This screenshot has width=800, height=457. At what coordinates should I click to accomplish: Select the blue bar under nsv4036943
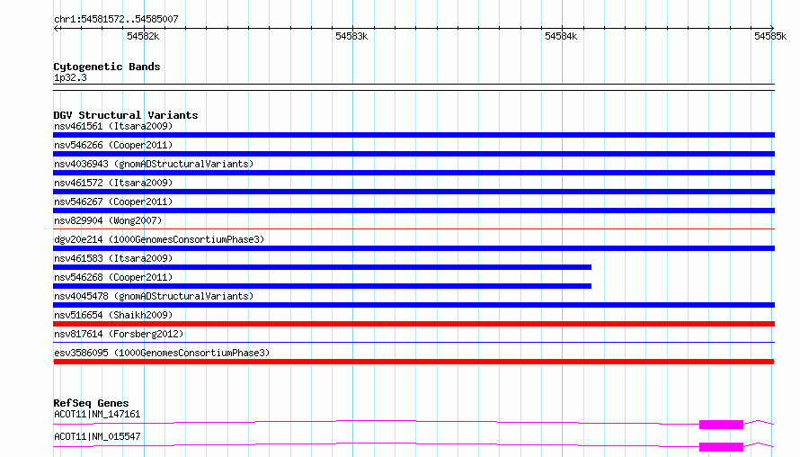[x=413, y=173]
